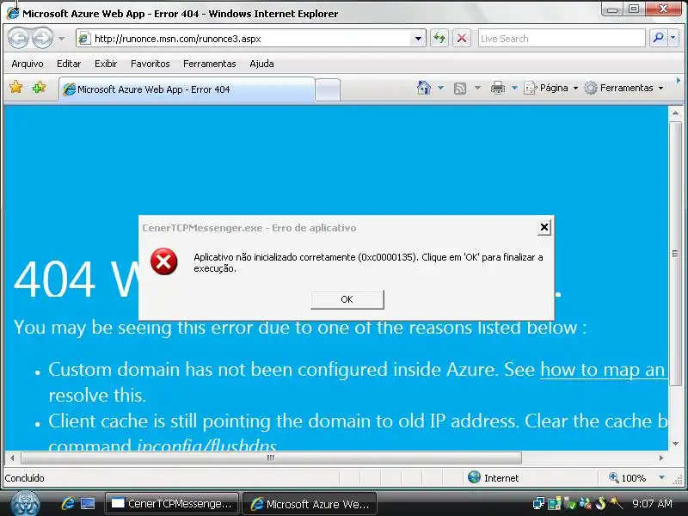Open the recent pages dropdown beside Forward
The height and width of the screenshot is (516, 688).
tap(61, 39)
